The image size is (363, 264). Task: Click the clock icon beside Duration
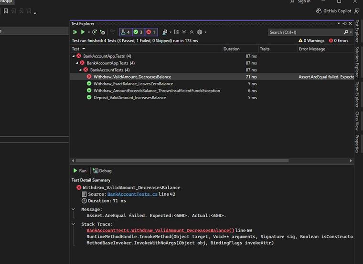tap(84, 201)
